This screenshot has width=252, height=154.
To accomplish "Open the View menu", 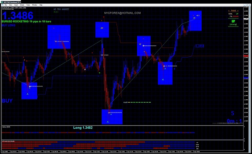I will pos(10,5).
